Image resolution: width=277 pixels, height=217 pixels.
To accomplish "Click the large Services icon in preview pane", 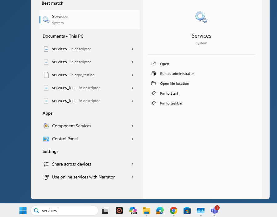I will 201,17.
